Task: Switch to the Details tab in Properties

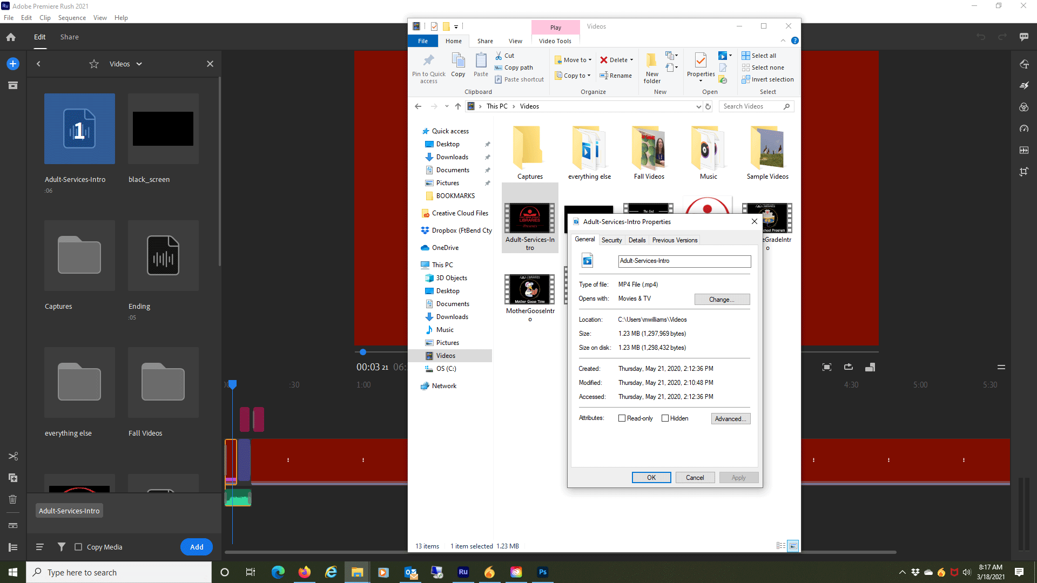Action: (637, 240)
